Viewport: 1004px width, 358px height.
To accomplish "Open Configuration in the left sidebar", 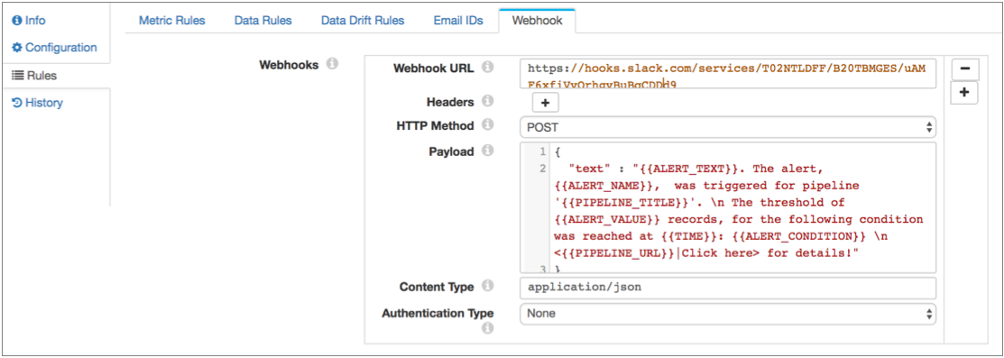I will pos(55,48).
